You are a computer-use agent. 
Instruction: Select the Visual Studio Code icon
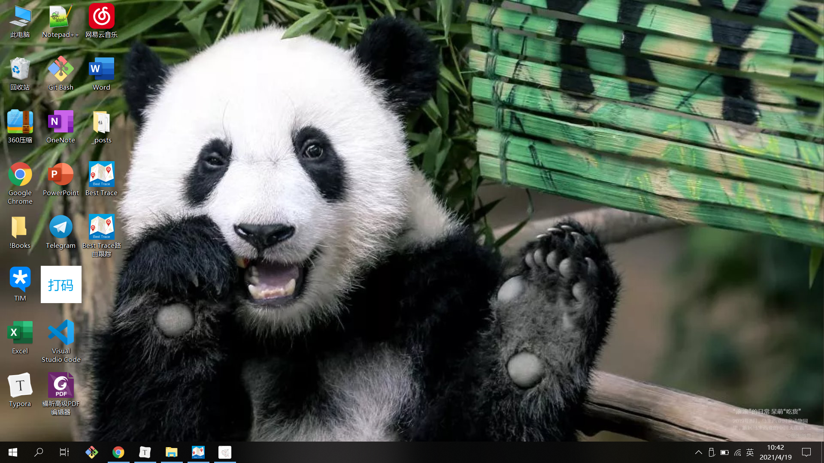(x=61, y=341)
